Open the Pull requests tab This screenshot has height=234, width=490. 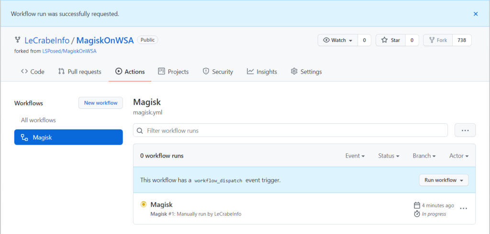pyautogui.click(x=80, y=72)
